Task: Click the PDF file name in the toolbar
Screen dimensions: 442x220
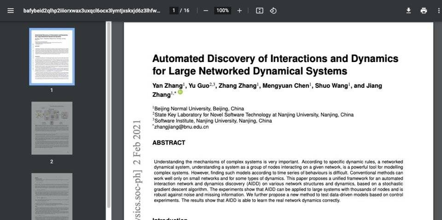Action: pyautogui.click(x=92, y=11)
